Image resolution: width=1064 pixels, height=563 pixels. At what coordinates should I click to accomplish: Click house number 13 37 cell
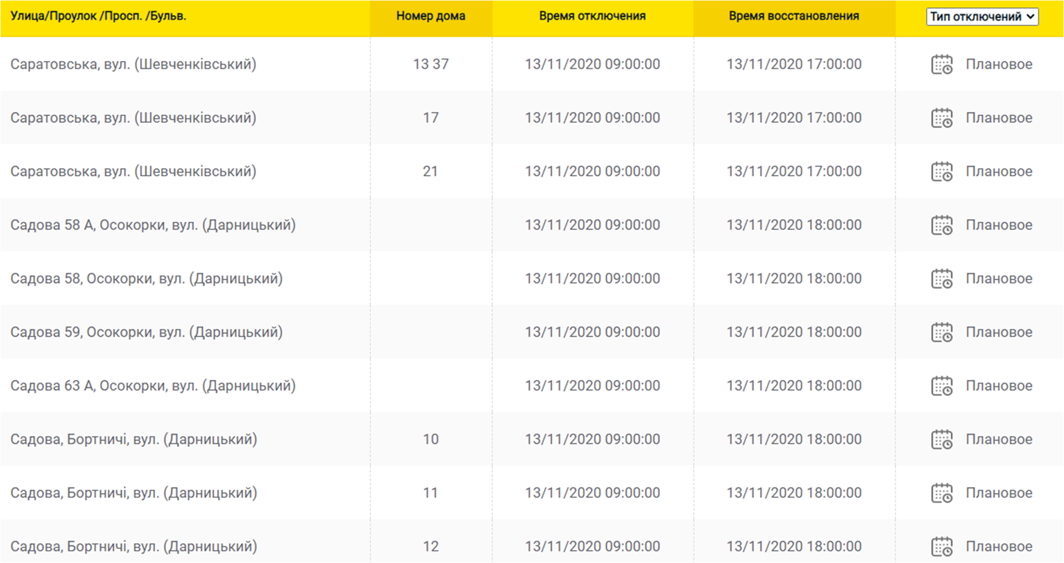pos(430,64)
